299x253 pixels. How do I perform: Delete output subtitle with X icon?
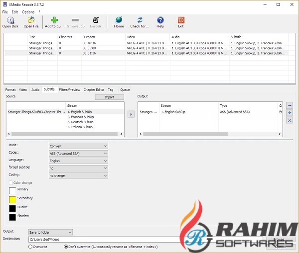point(290,120)
